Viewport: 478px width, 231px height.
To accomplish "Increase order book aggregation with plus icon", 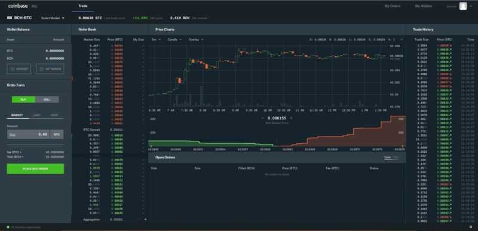I will pos(145,219).
